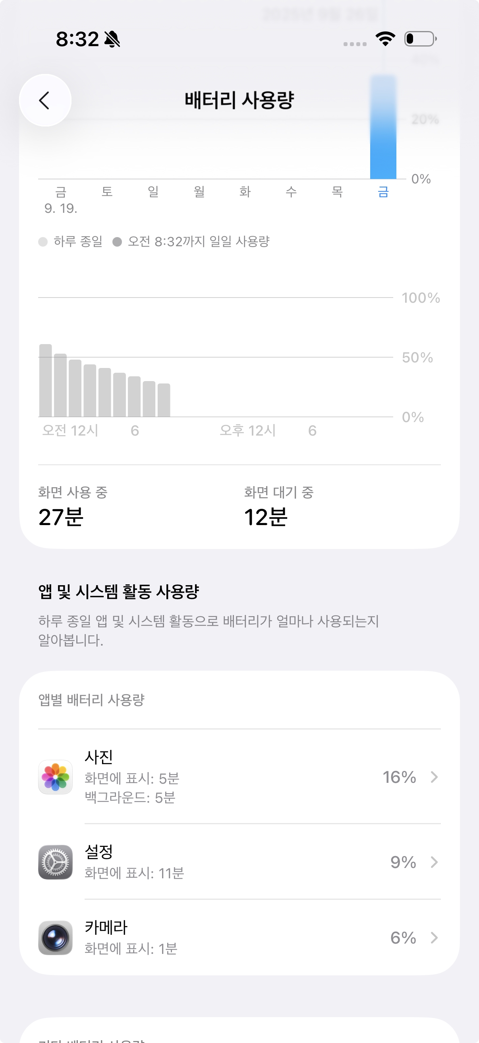Expand 설정 battery usage chevron
This screenshot has width=479, height=1043.
[434, 862]
